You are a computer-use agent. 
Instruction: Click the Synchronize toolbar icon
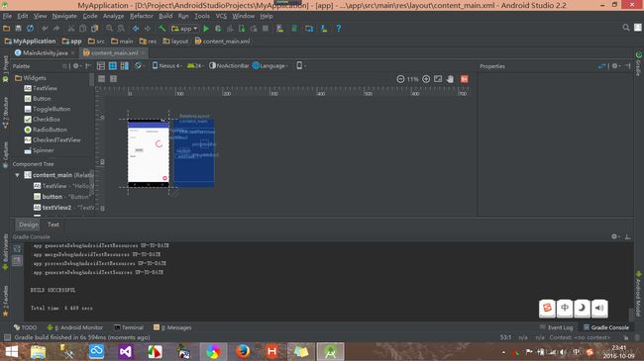pyautogui.click(x=30, y=29)
